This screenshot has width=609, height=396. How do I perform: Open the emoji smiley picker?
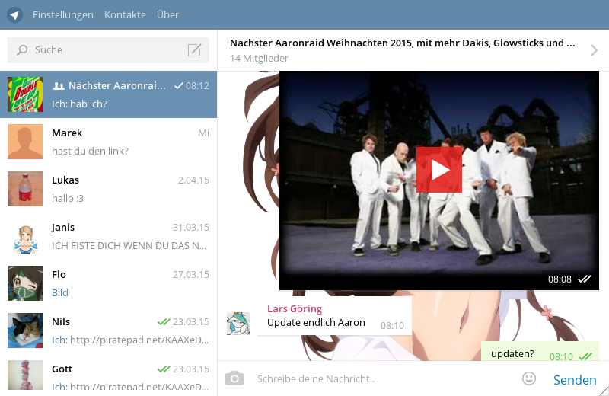coord(529,378)
